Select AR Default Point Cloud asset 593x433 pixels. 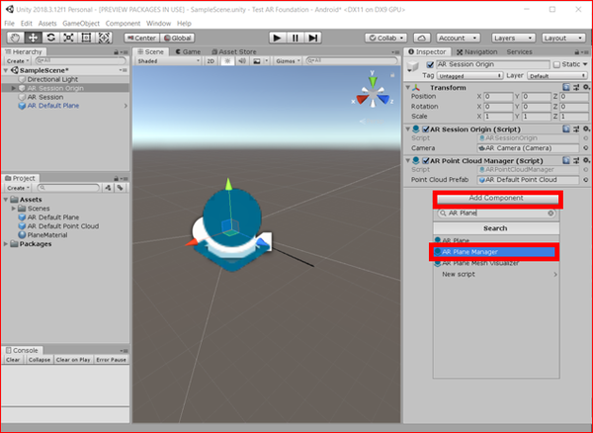(x=63, y=226)
